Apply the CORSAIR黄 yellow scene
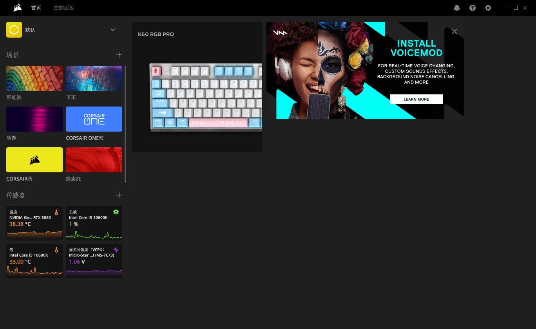 click(x=34, y=160)
